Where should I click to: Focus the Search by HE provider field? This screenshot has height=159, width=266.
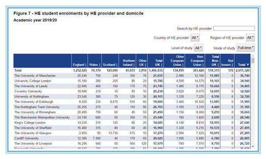[234, 28]
